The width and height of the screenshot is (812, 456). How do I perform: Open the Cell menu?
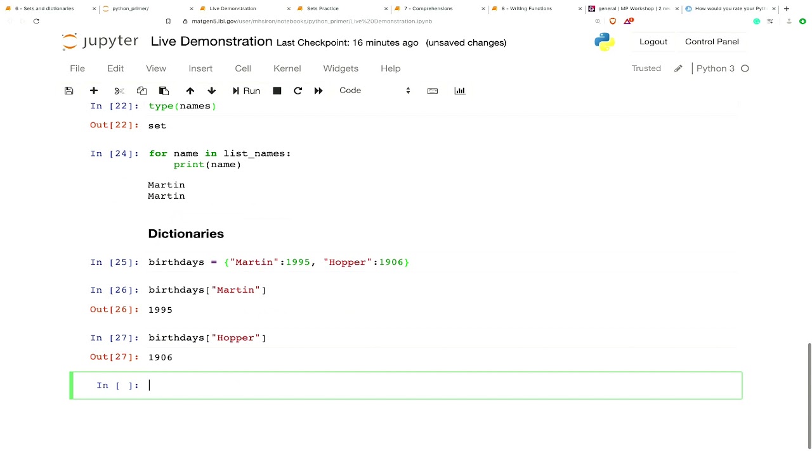(x=243, y=68)
